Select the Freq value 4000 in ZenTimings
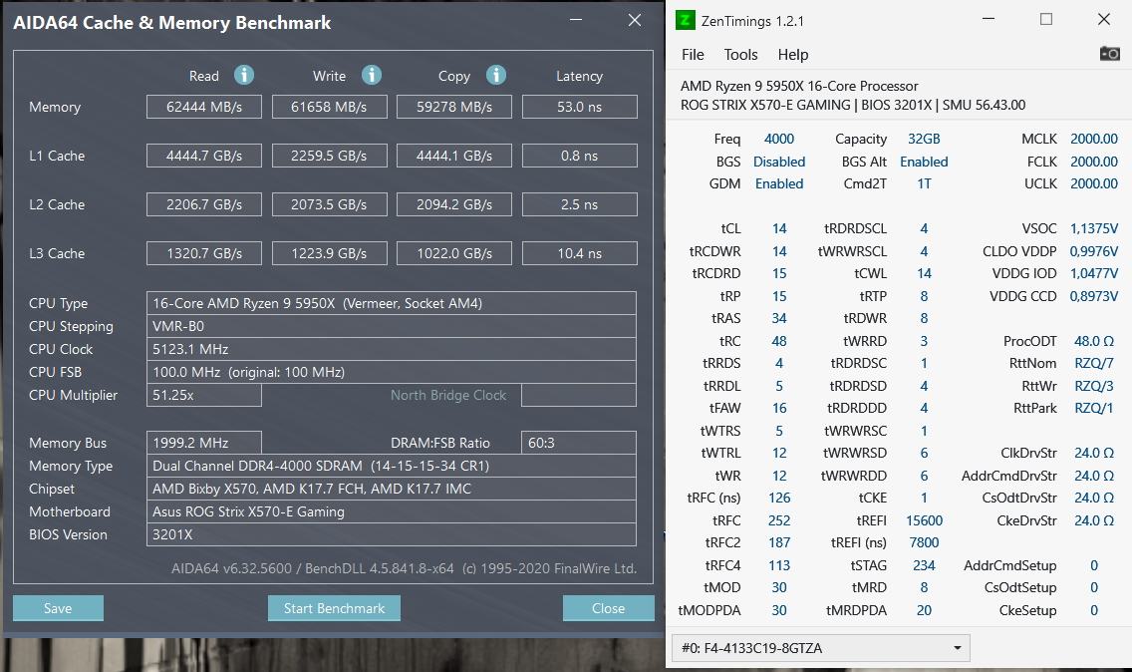 click(779, 139)
